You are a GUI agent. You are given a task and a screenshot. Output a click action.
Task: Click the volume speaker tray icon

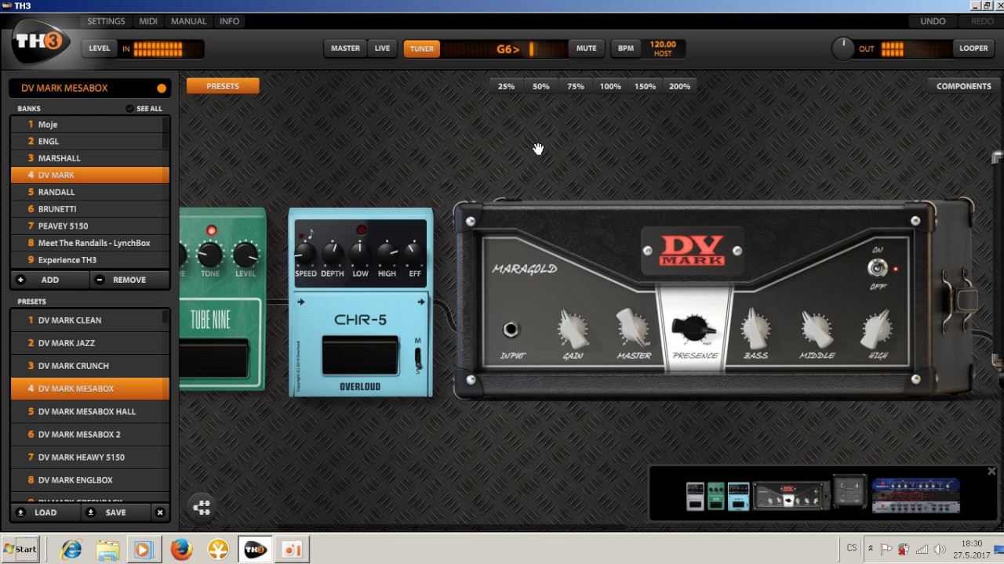(x=940, y=549)
